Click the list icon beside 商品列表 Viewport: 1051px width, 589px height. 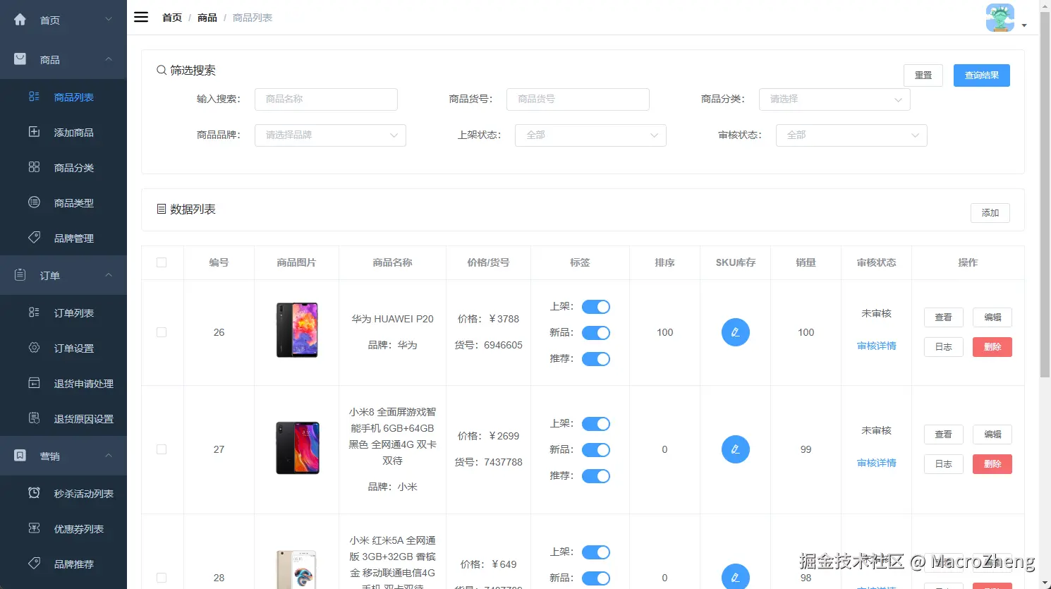click(x=34, y=97)
